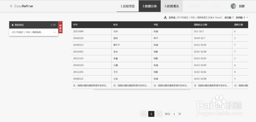
Task: Open the user avatar picture
Action: (x=233, y=6)
